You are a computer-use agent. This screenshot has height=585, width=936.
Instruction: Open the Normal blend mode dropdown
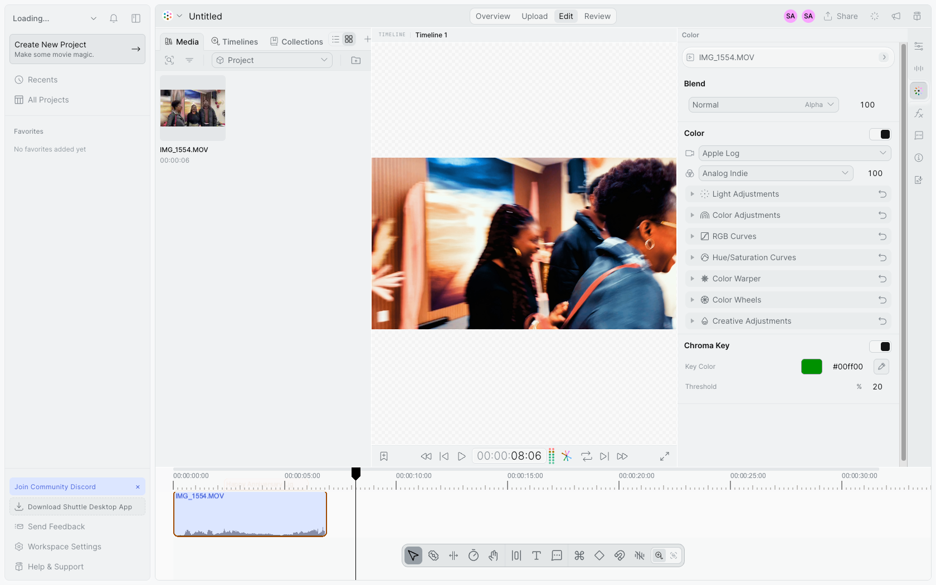click(764, 105)
